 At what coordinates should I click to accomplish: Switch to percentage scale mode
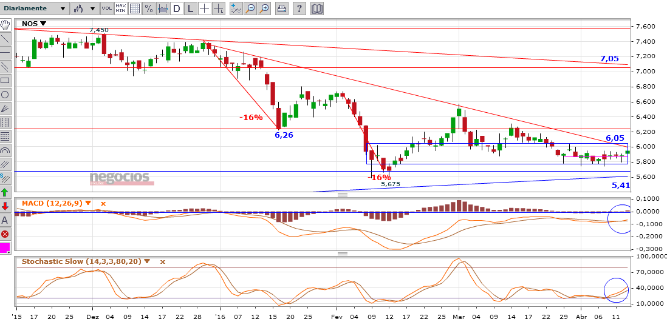coord(148,8)
